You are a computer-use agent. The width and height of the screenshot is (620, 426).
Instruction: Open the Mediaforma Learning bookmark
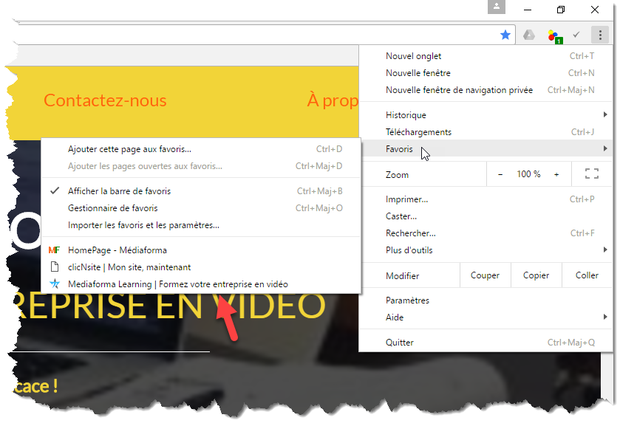click(177, 284)
